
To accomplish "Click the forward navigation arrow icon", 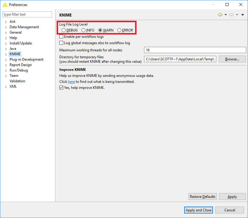I will point(232,15).
